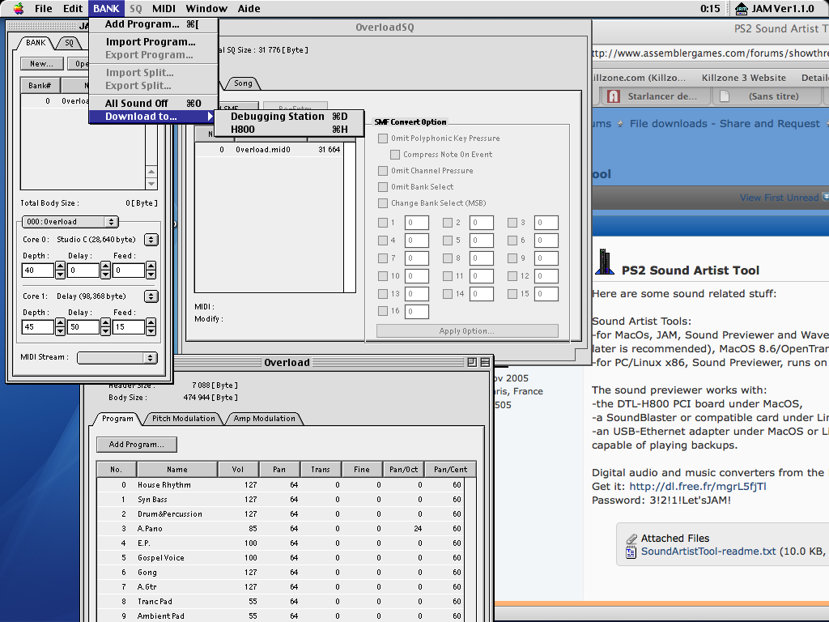Click the JAM application icon in menu bar
This screenshot has width=829, height=622.
pyautogui.click(x=742, y=8)
